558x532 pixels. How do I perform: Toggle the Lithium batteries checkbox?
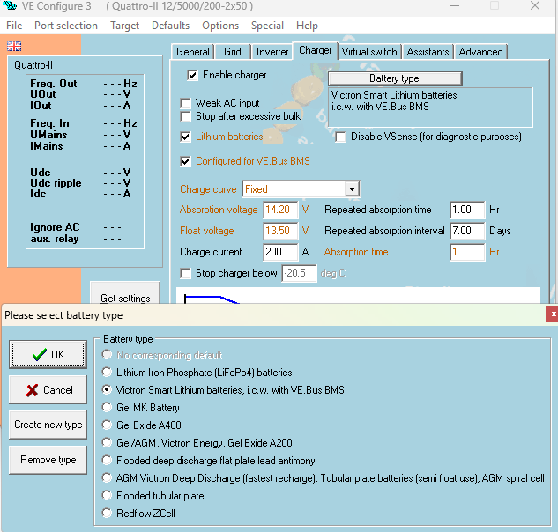(185, 137)
